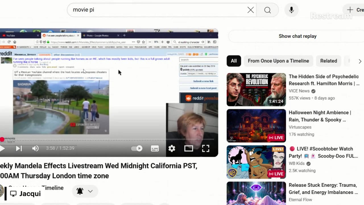Image resolution: width=364 pixels, height=205 pixels.
Task: Open Scooby-Doo live video thumbnail
Action: [x=256, y=162]
